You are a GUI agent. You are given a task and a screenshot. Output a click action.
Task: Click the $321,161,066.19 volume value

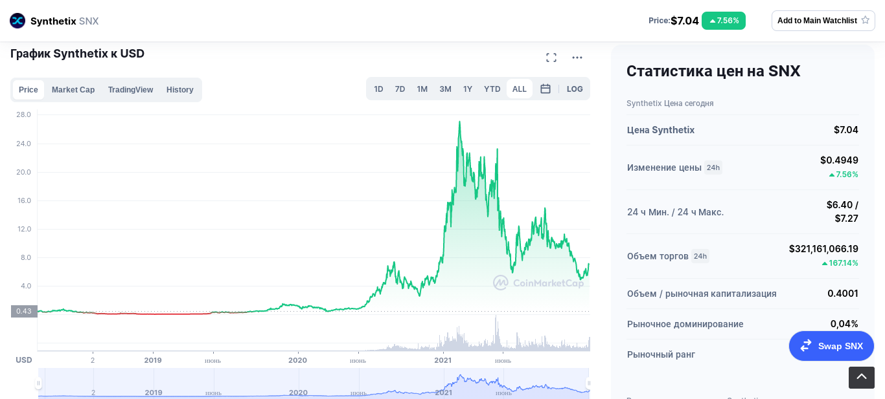[x=823, y=249]
